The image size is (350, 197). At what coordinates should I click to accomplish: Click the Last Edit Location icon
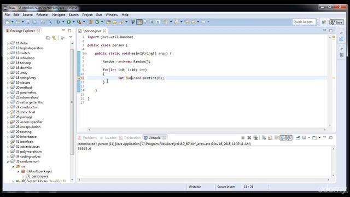point(186,22)
